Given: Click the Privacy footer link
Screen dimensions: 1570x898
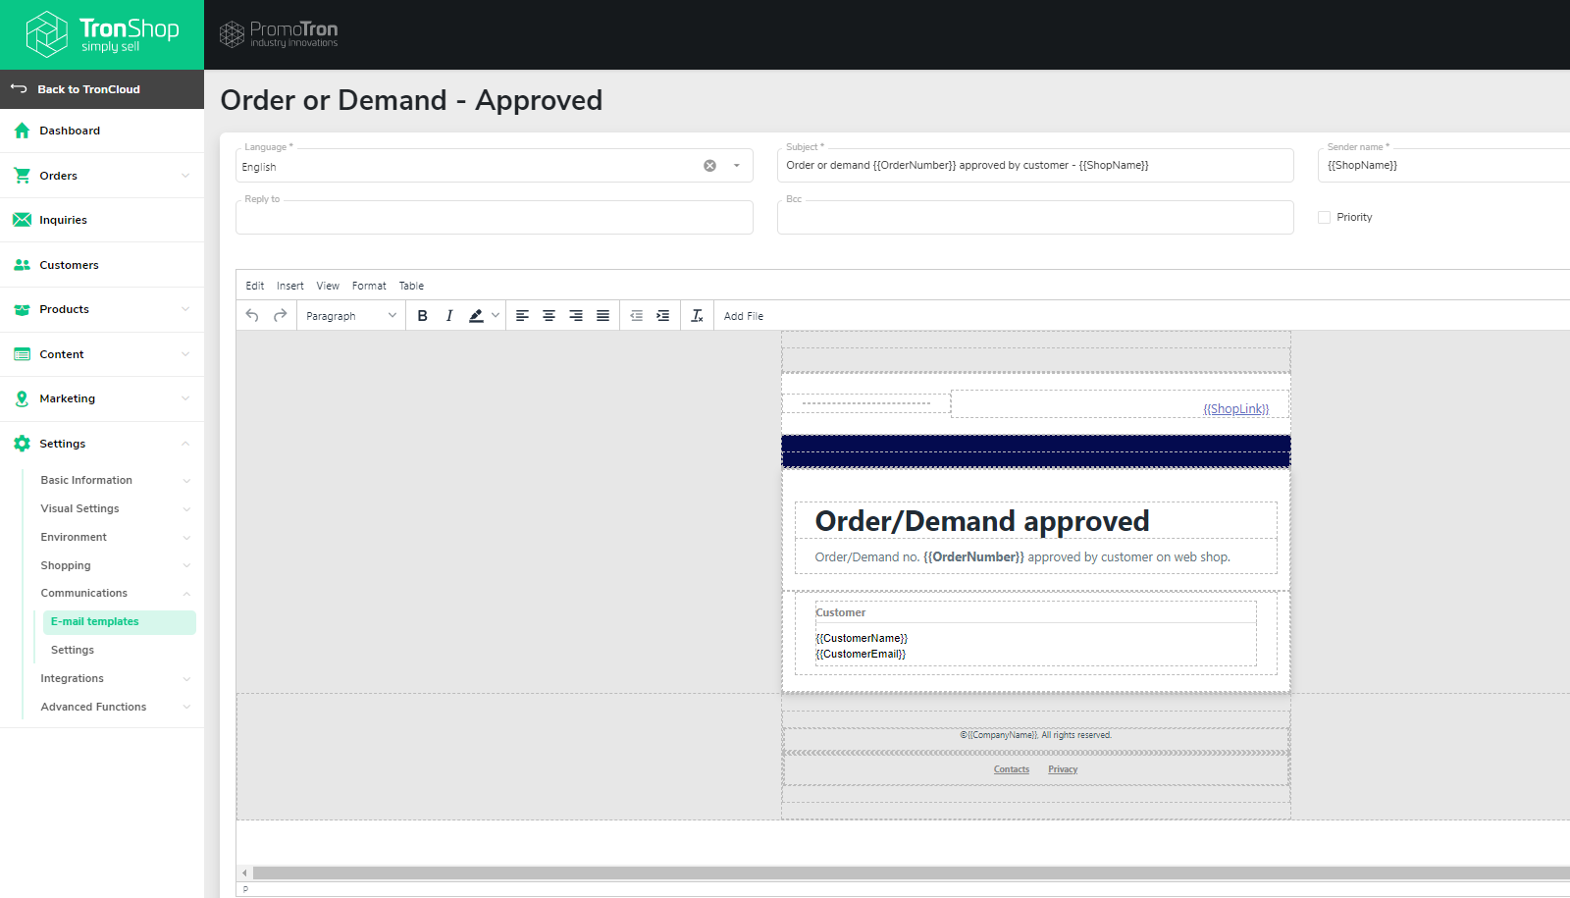Looking at the screenshot, I should click(1063, 769).
